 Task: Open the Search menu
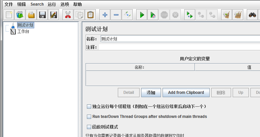pyautogui.click(x=37, y=4)
